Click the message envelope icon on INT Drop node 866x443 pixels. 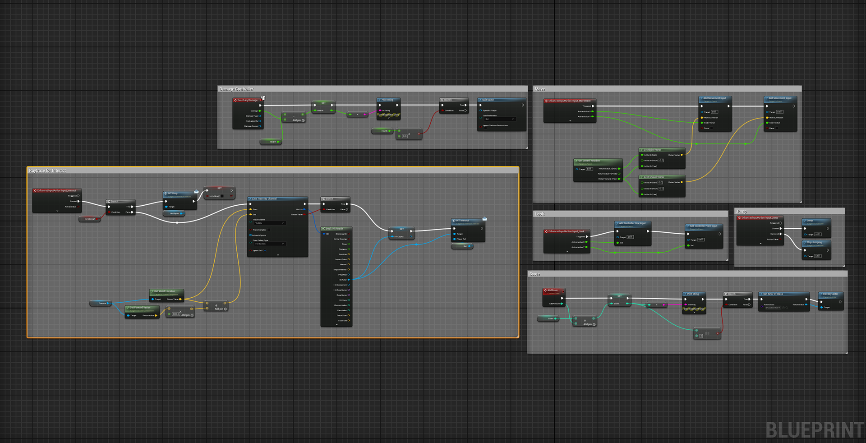click(196, 192)
